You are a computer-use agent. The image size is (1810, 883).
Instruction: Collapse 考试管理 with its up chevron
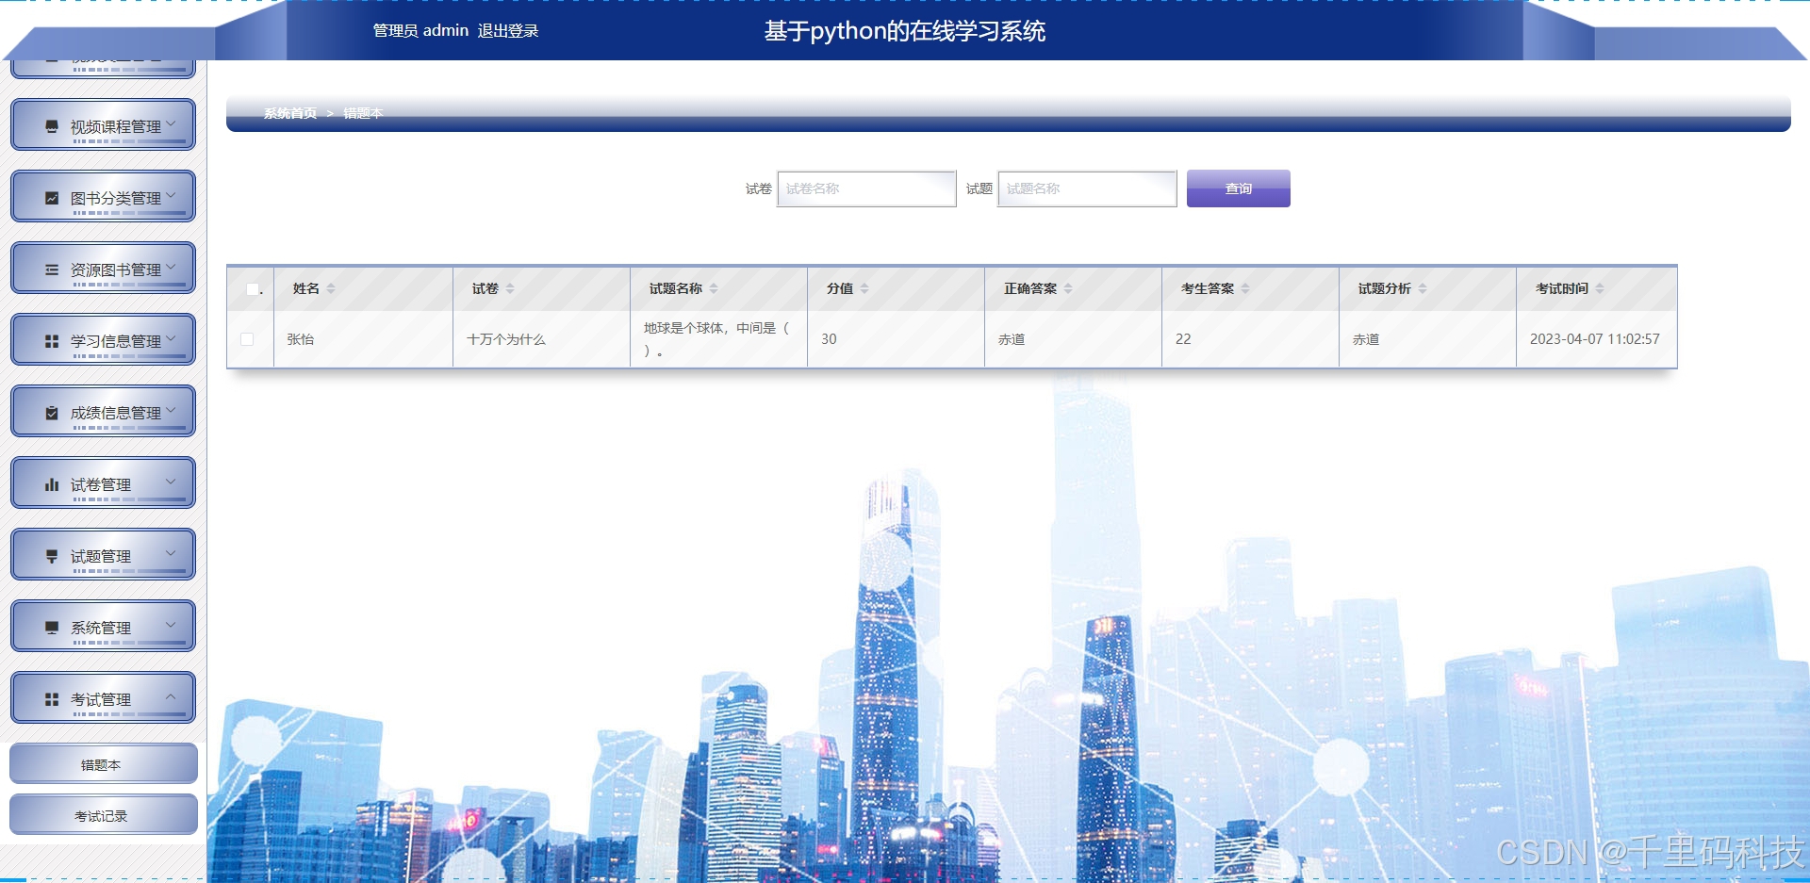point(171,696)
